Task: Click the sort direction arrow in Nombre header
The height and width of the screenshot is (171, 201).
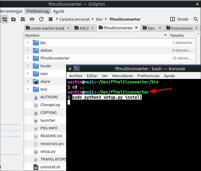Action: (165, 35)
